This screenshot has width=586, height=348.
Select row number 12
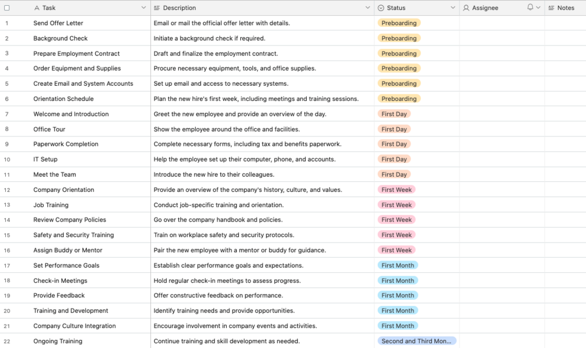click(x=7, y=190)
